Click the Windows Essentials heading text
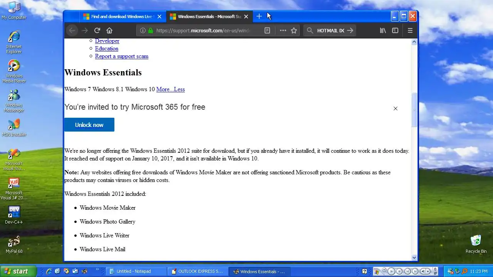The height and width of the screenshot is (277, 493). pyautogui.click(x=103, y=72)
